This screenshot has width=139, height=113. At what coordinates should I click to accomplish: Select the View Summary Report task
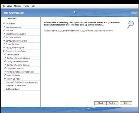click(15, 48)
